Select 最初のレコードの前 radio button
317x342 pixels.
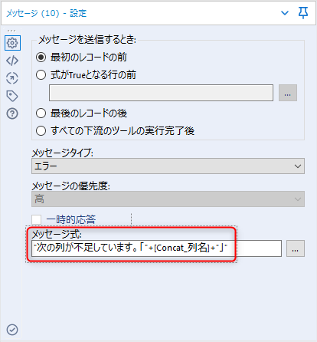click(x=41, y=57)
